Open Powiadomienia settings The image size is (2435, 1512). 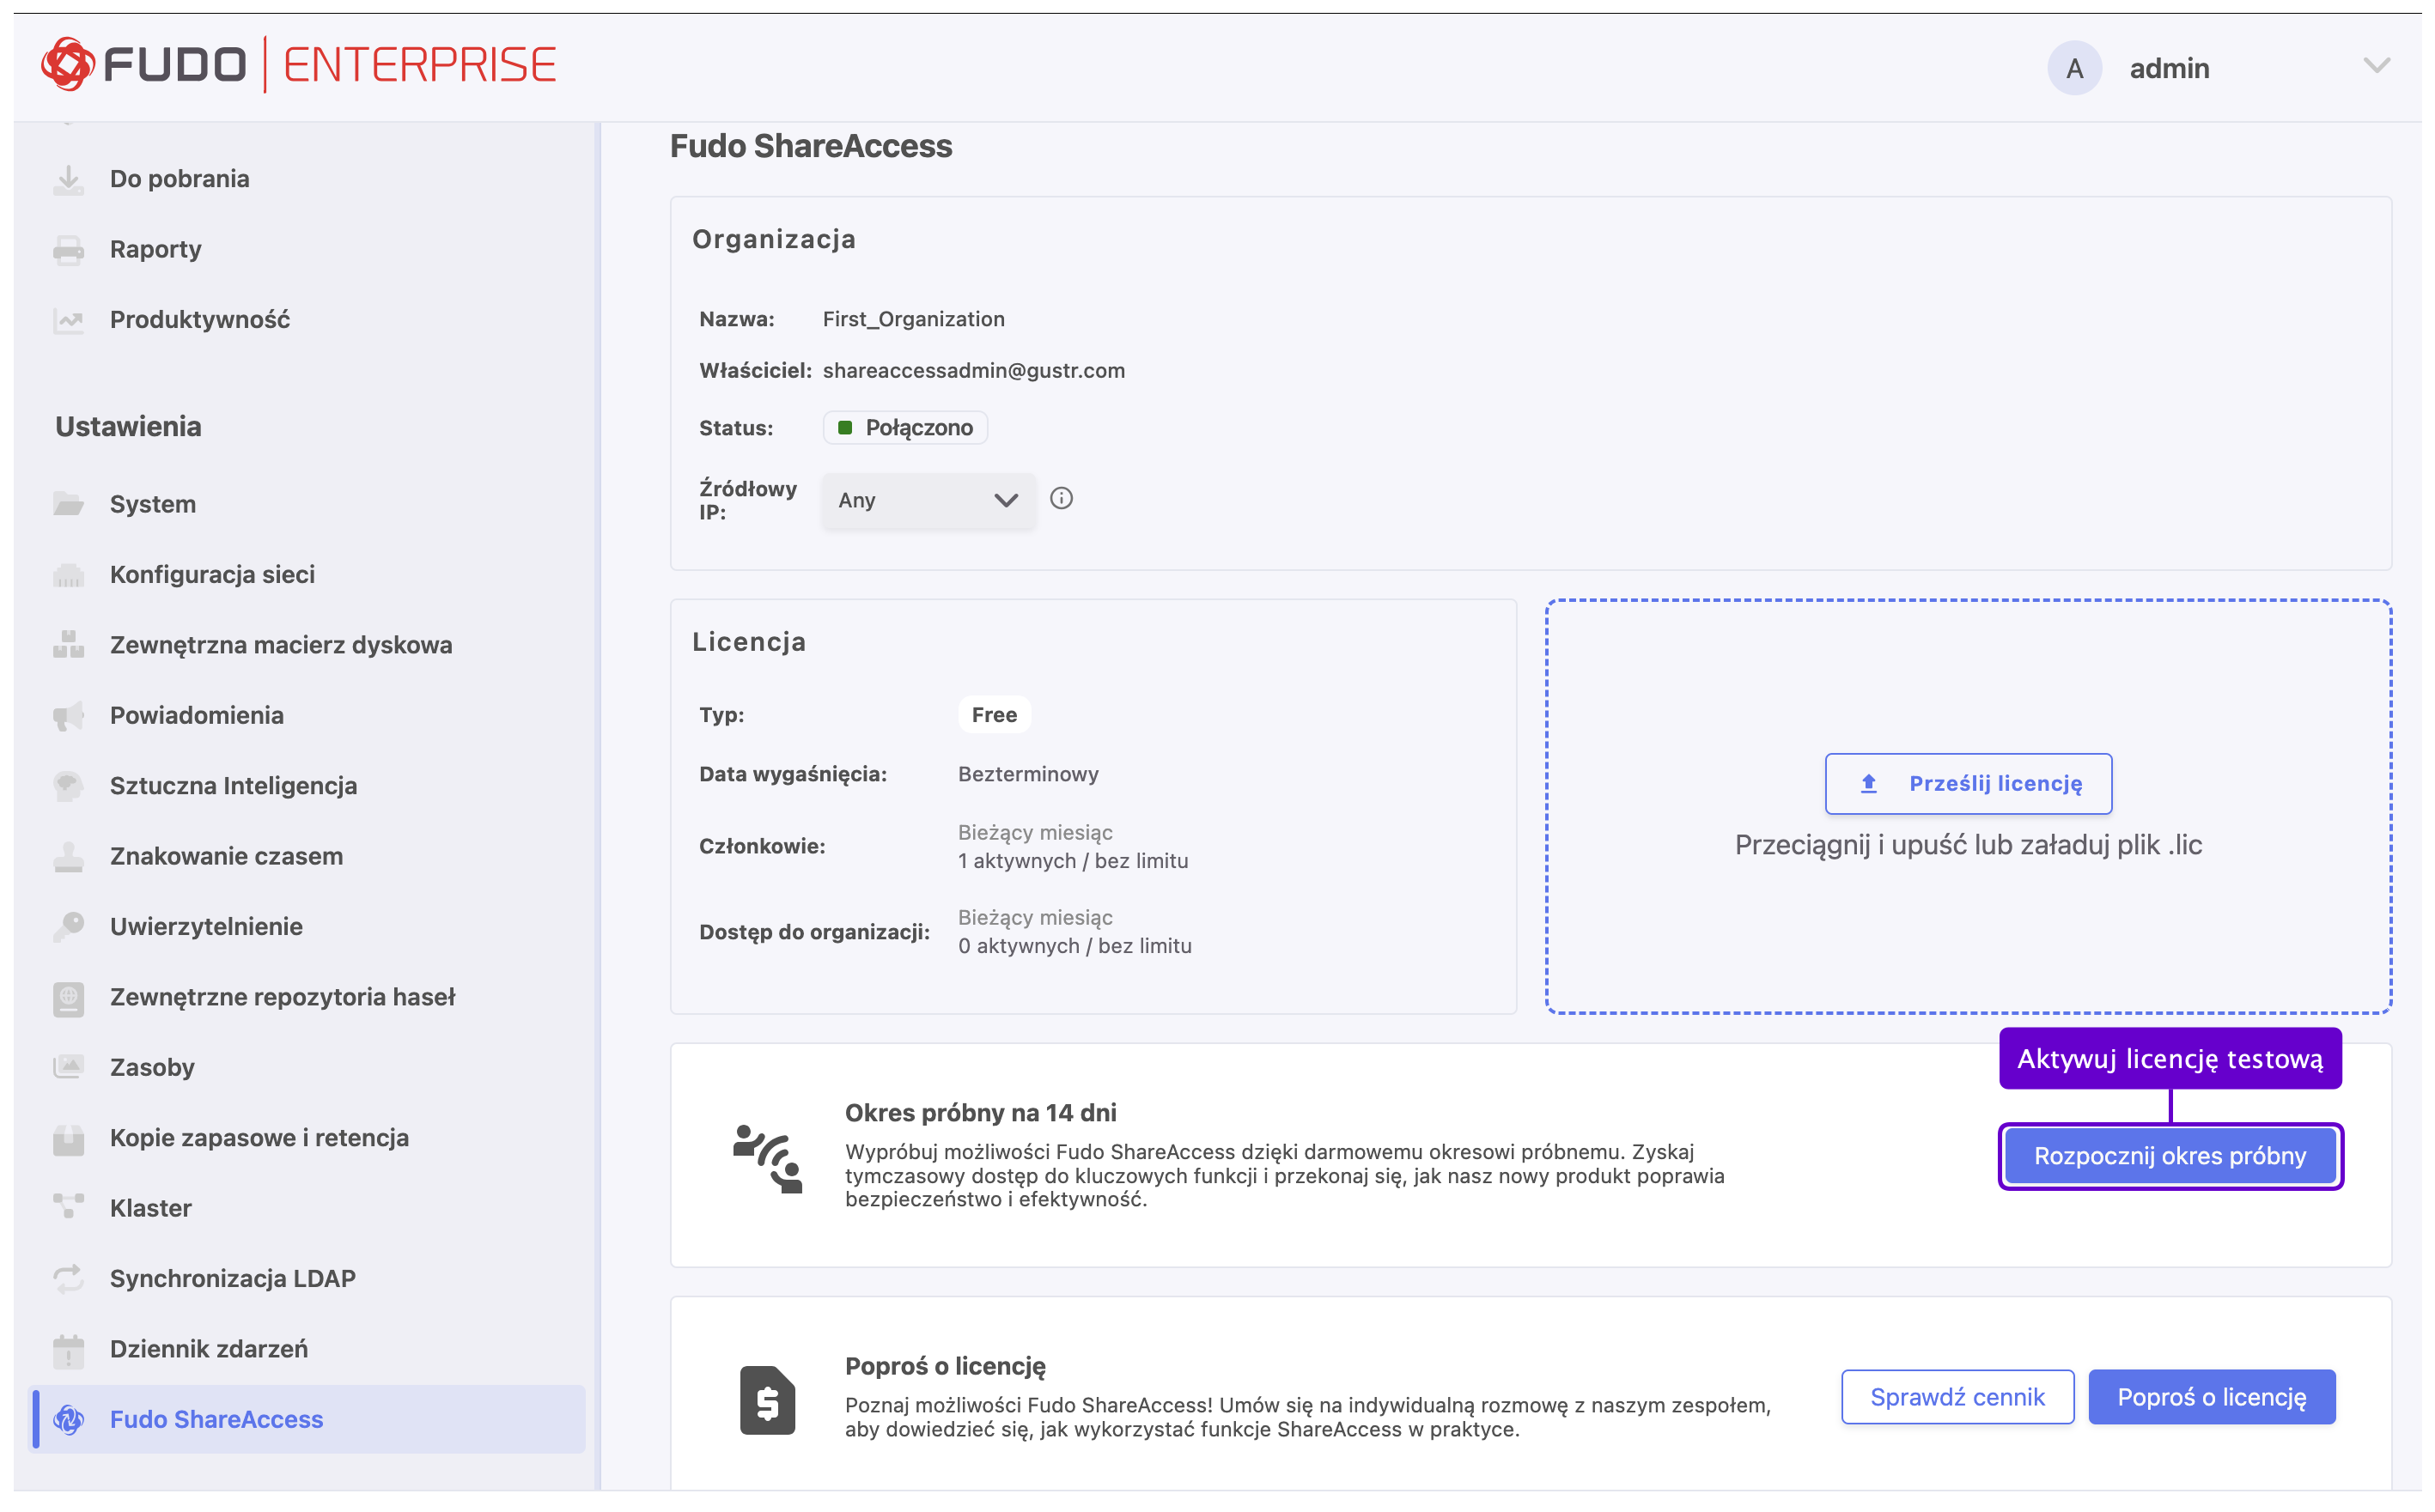coord(197,716)
